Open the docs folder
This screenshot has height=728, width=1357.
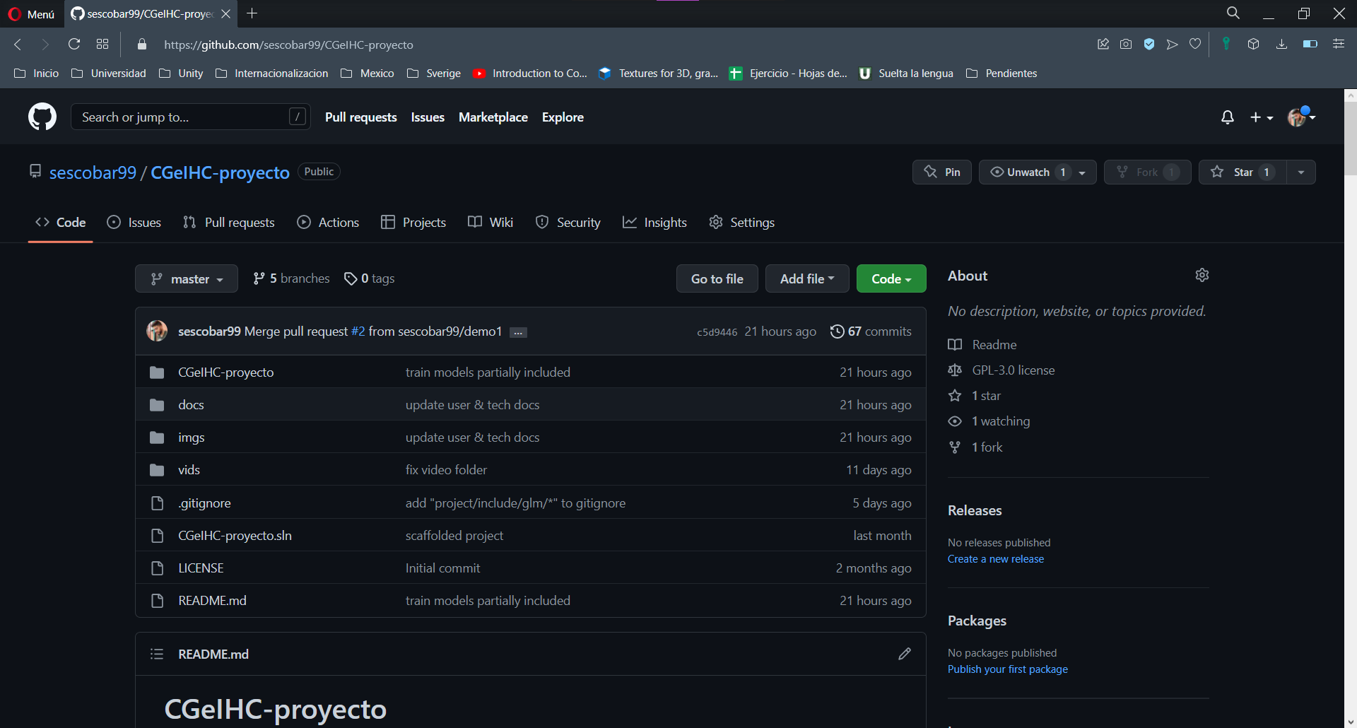point(191,404)
